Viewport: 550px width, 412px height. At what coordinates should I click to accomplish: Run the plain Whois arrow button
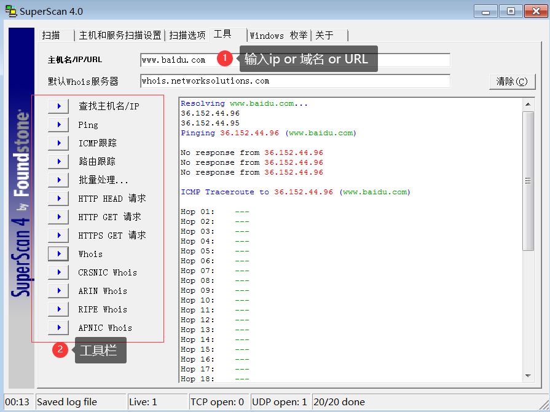(x=58, y=254)
